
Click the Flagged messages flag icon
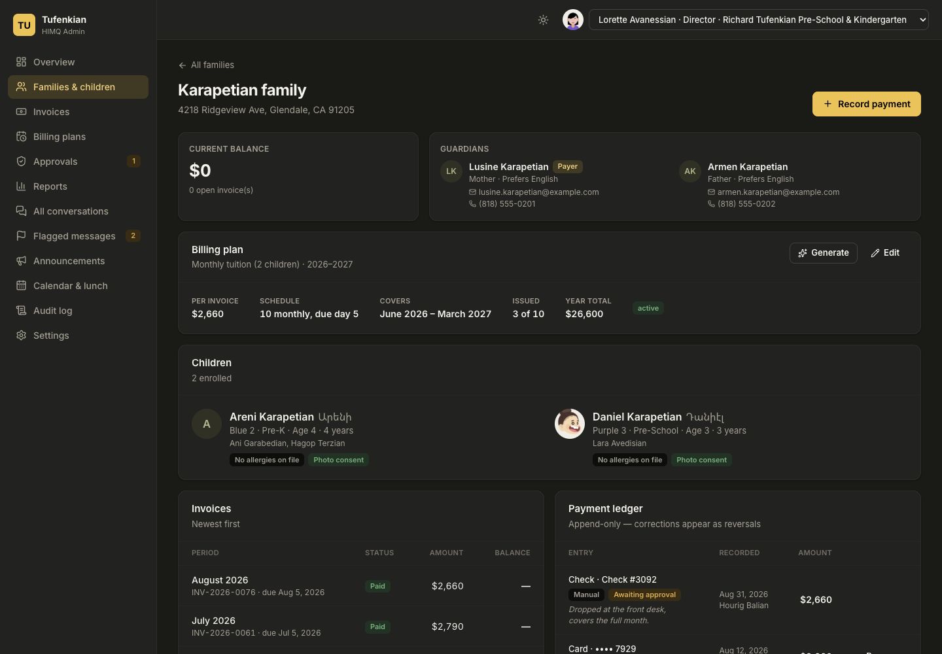(x=21, y=236)
